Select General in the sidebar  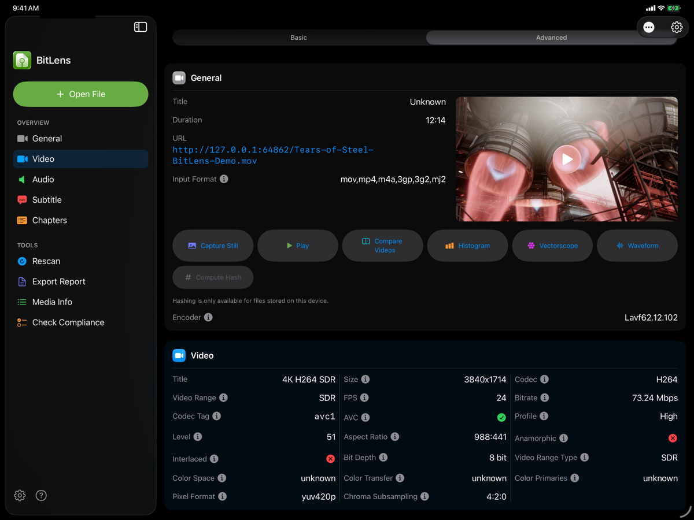(80, 139)
